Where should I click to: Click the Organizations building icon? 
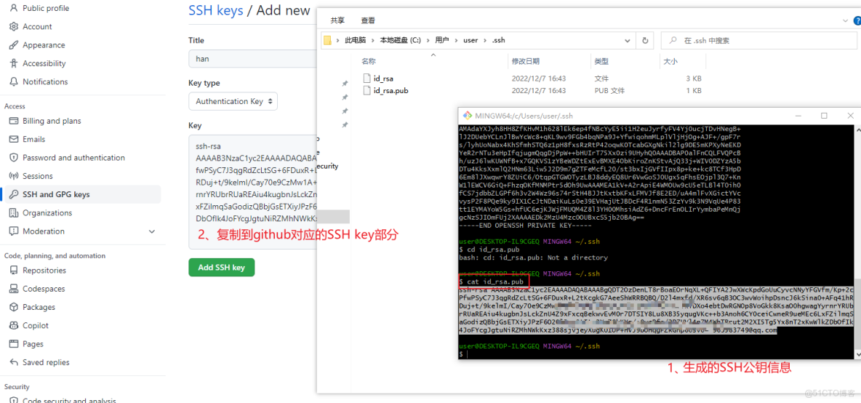[14, 213]
